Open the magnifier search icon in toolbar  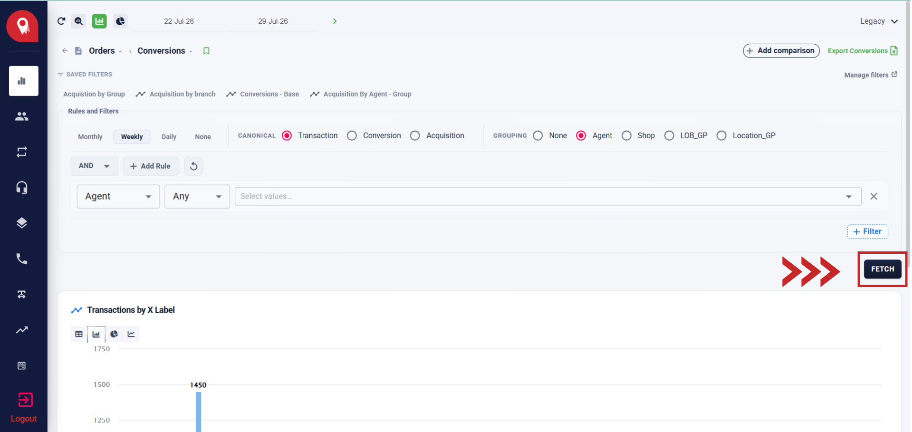(x=79, y=21)
